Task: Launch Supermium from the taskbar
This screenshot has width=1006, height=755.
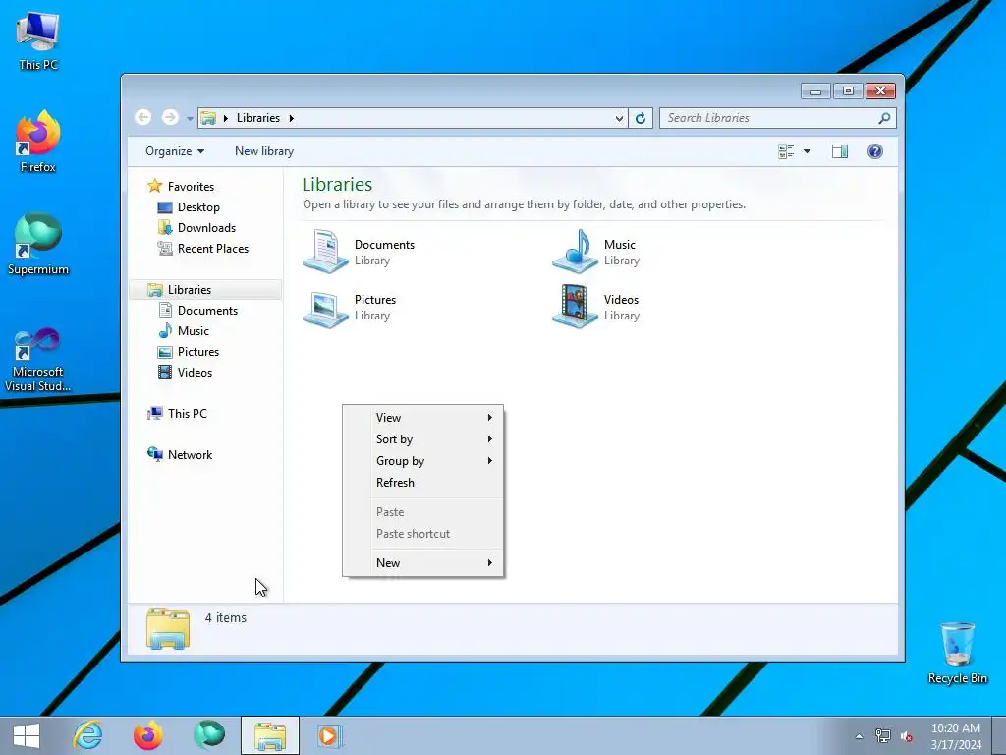Action: [209, 735]
